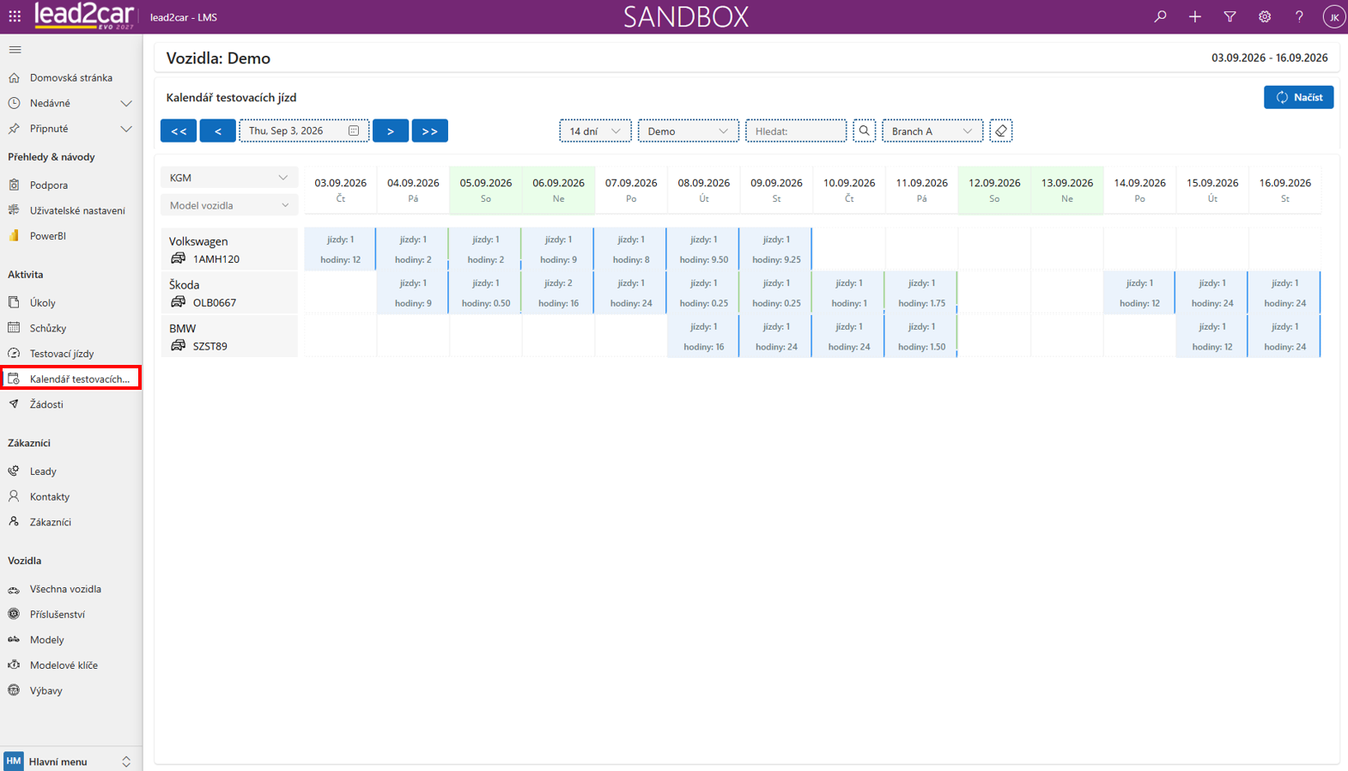Image resolution: width=1348 pixels, height=771 pixels.
Task: Click BMW cell showing hodiny: 1.50
Action: (x=921, y=337)
